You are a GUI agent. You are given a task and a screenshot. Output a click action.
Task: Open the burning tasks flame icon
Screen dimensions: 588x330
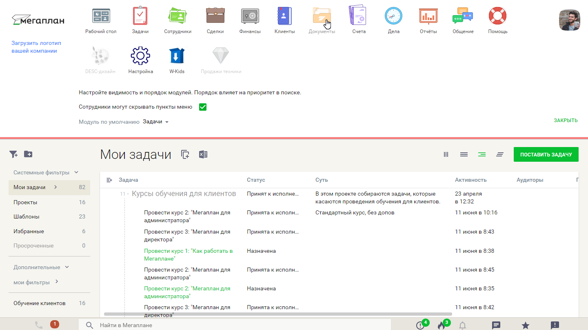pyautogui.click(x=441, y=325)
